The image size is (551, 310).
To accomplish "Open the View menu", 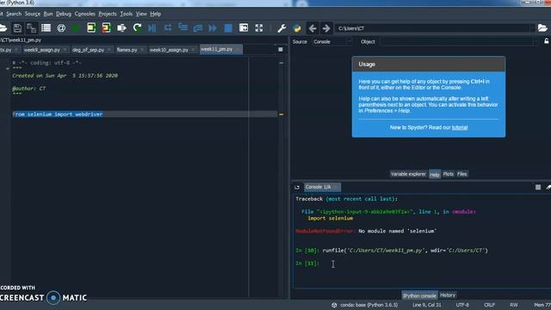I will pos(141,14).
